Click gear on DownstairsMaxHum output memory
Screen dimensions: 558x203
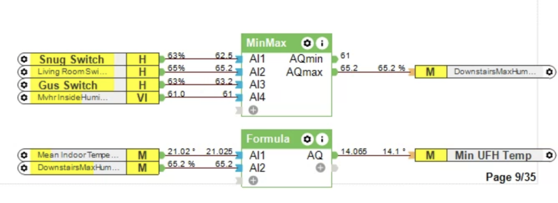tap(550, 72)
